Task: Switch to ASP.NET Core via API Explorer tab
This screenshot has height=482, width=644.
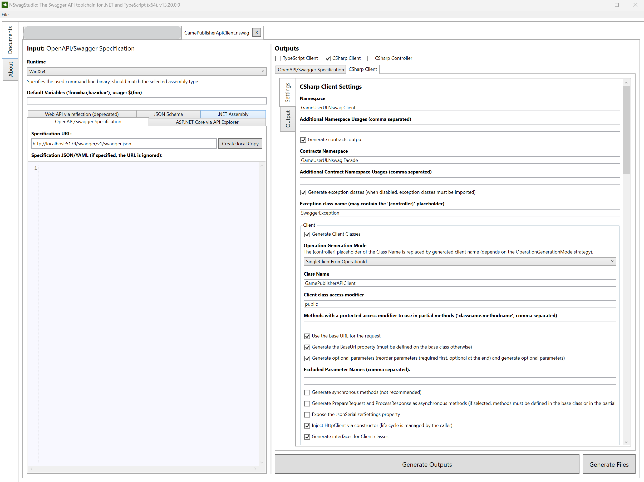Action: pyautogui.click(x=207, y=122)
